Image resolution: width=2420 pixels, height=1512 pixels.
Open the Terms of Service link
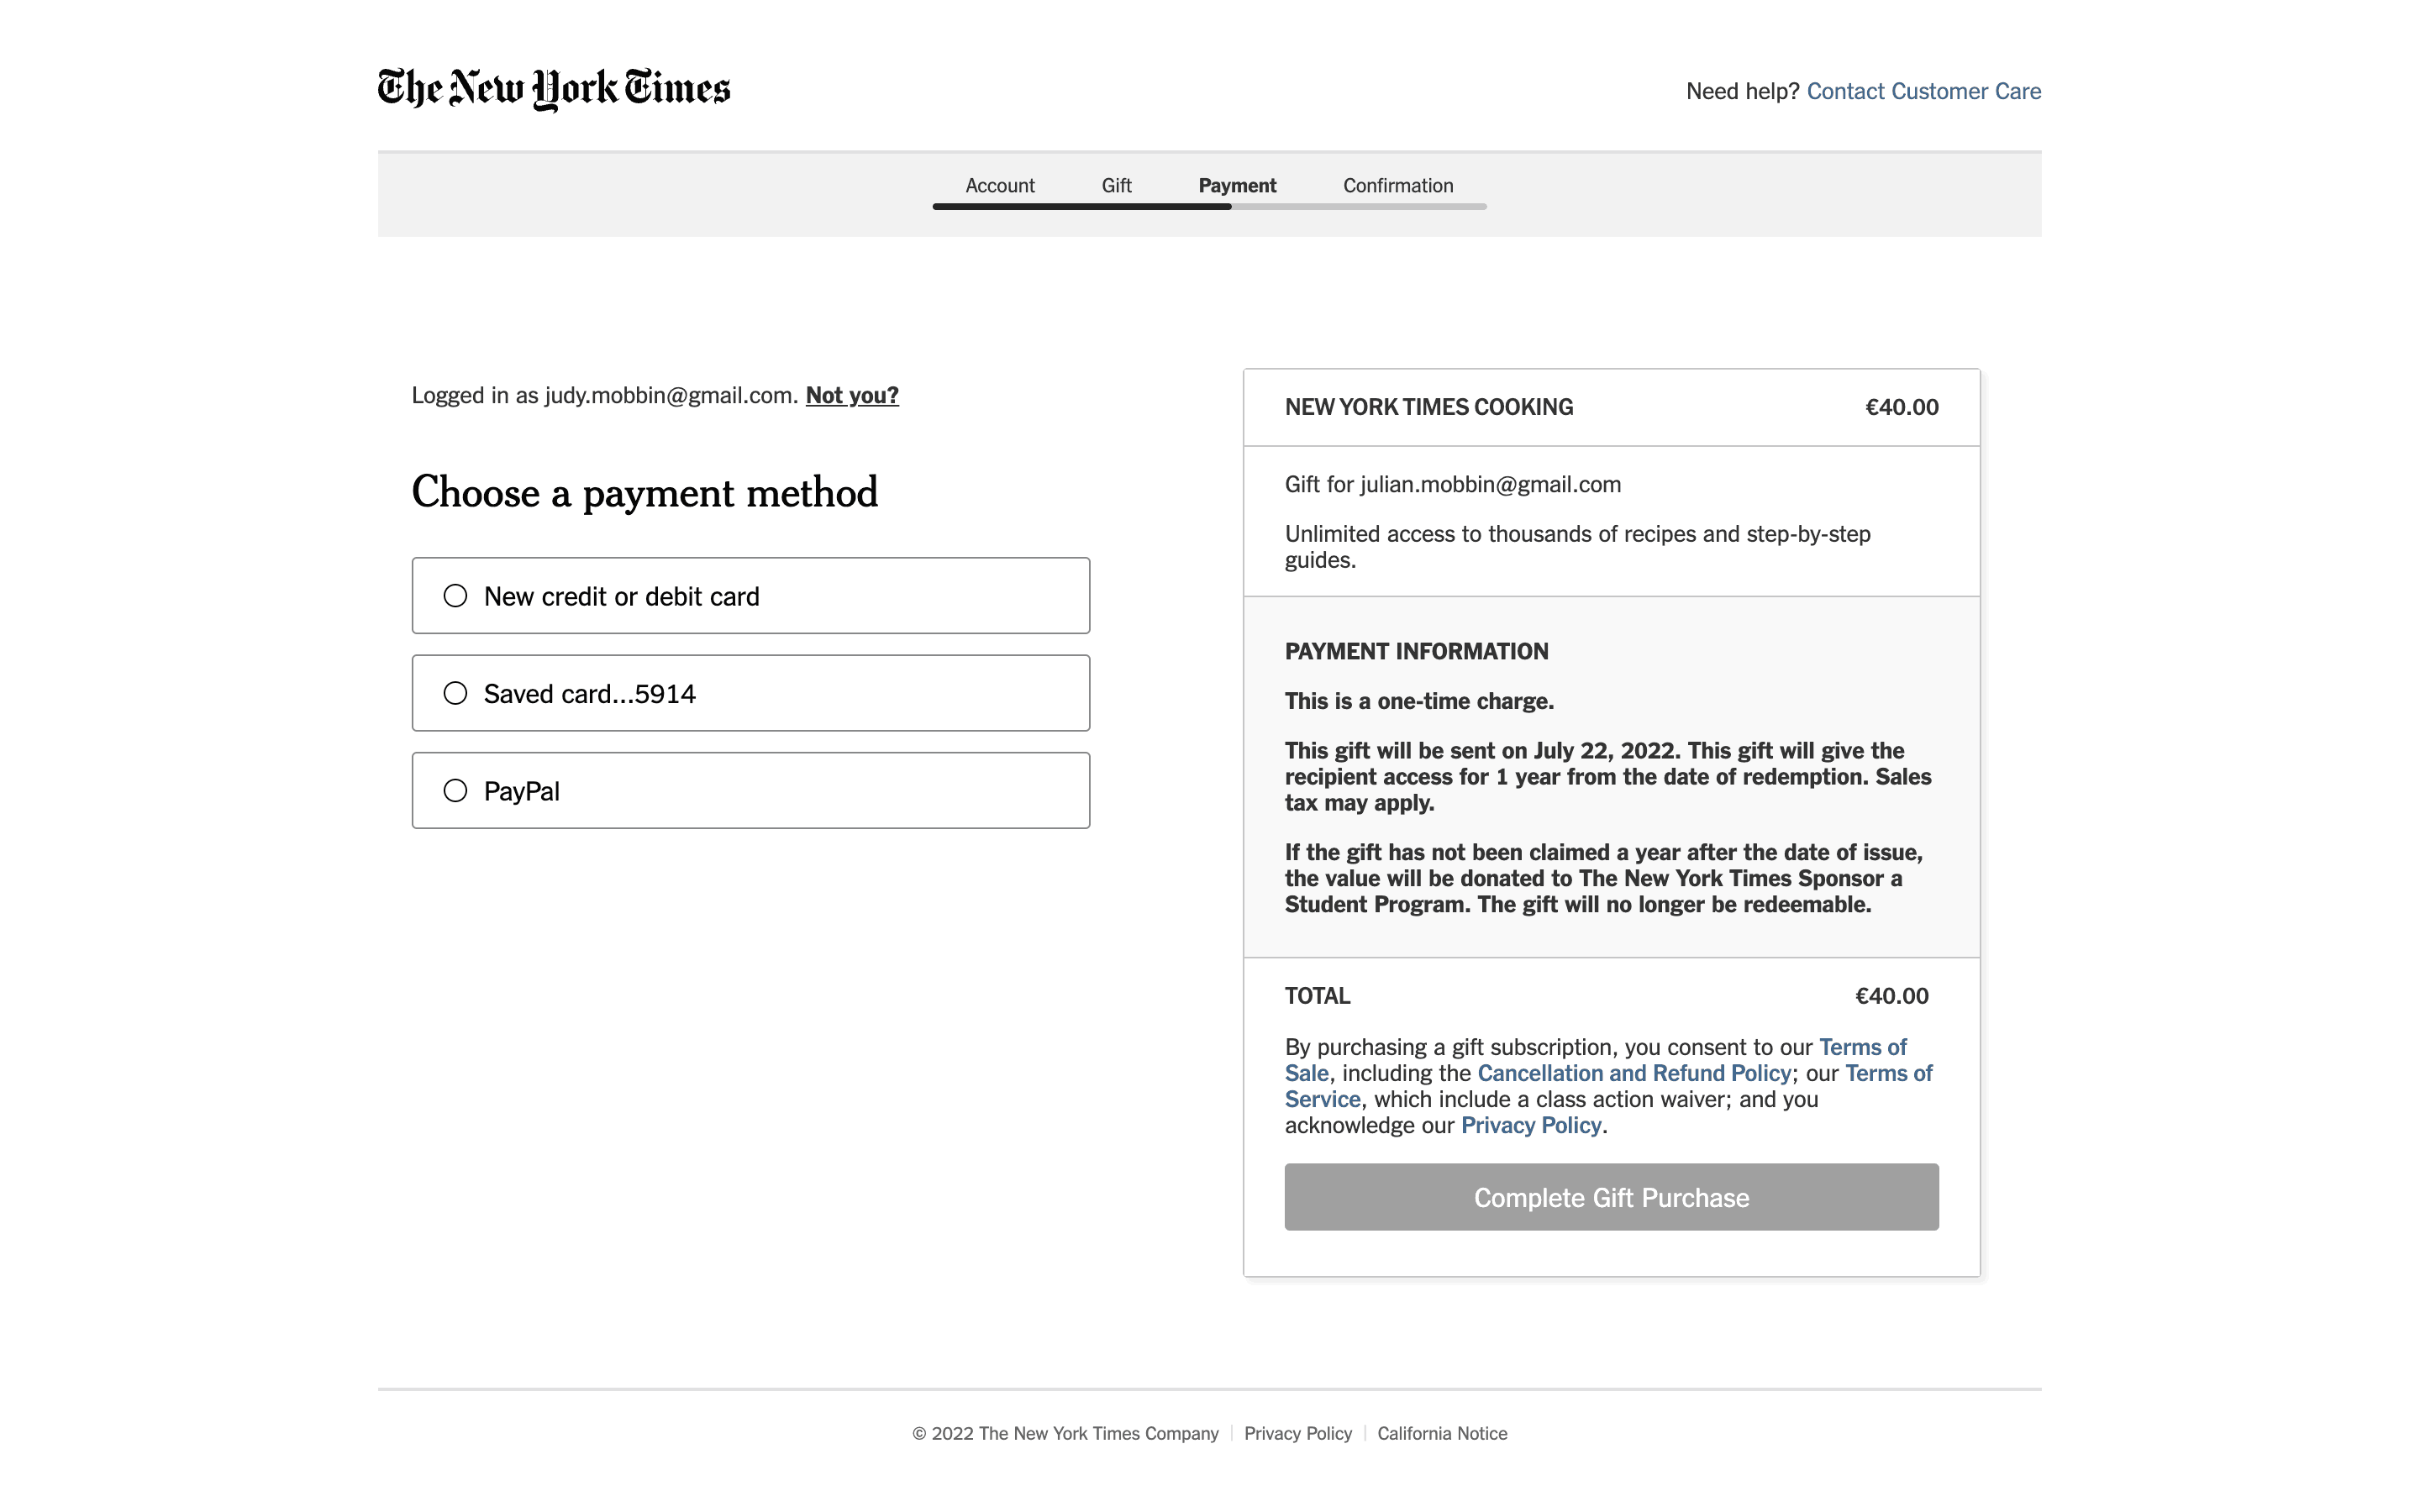pyautogui.click(x=1887, y=1073)
